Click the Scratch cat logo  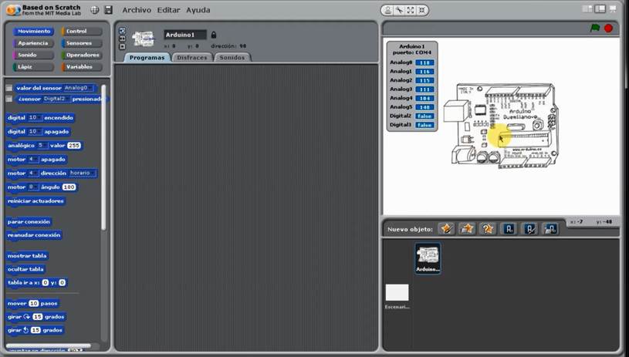pyautogui.click(x=13, y=10)
